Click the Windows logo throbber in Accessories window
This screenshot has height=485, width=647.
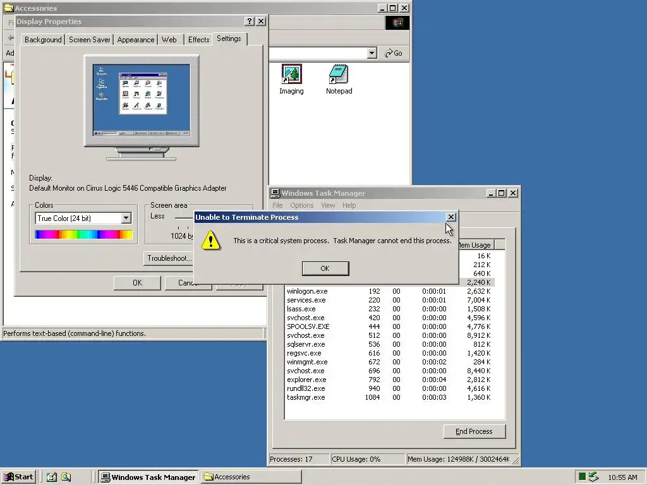(x=397, y=23)
